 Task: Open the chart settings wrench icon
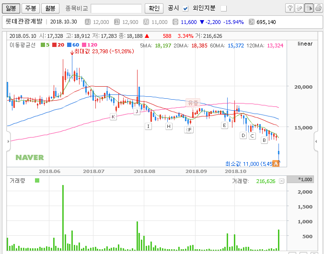(289, 8)
